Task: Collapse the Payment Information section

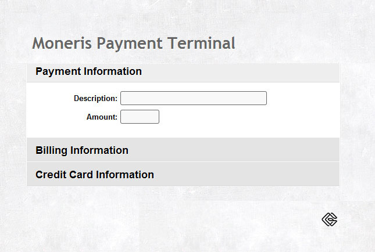Action: [88, 72]
